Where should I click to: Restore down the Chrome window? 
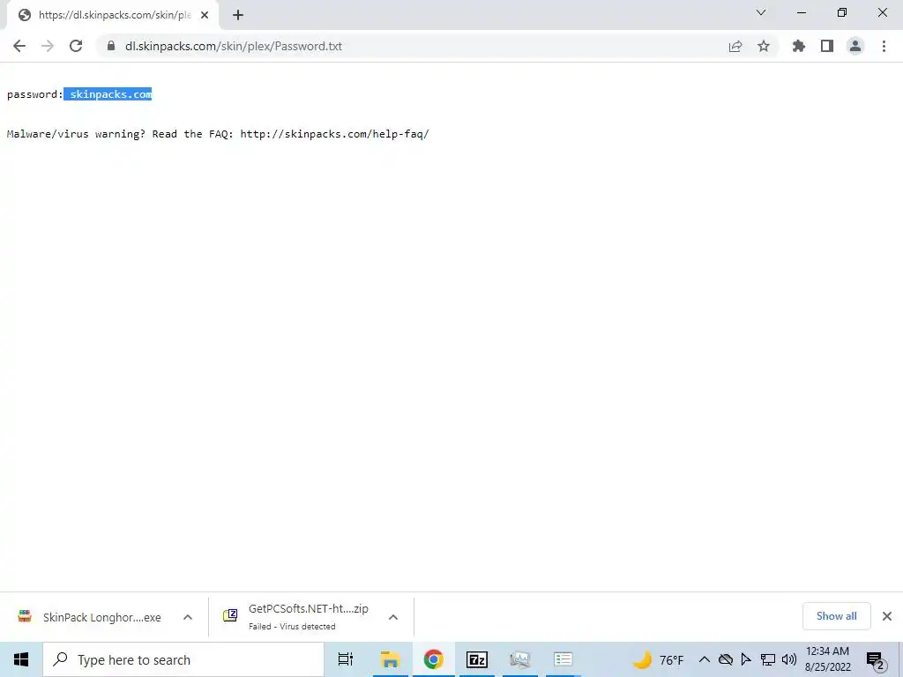pyautogui.click(x=842, y=12)
